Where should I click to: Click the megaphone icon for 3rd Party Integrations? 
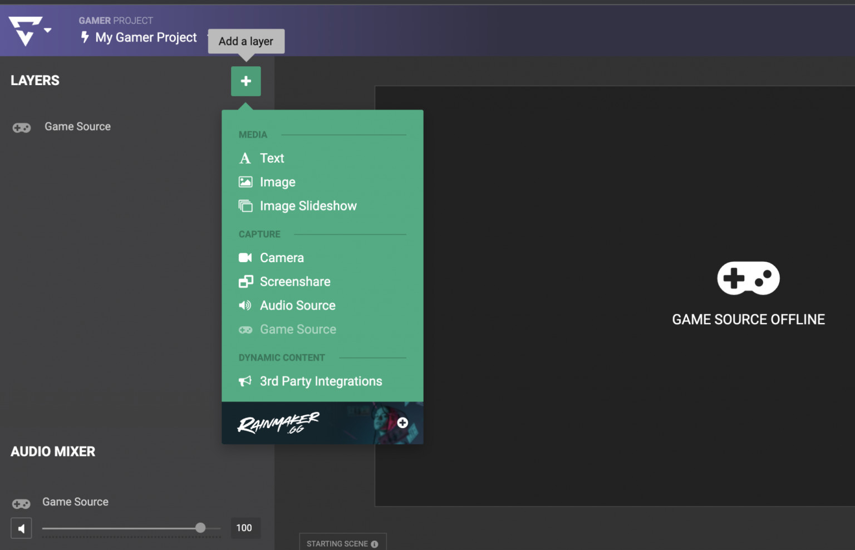tap(245, 381)
